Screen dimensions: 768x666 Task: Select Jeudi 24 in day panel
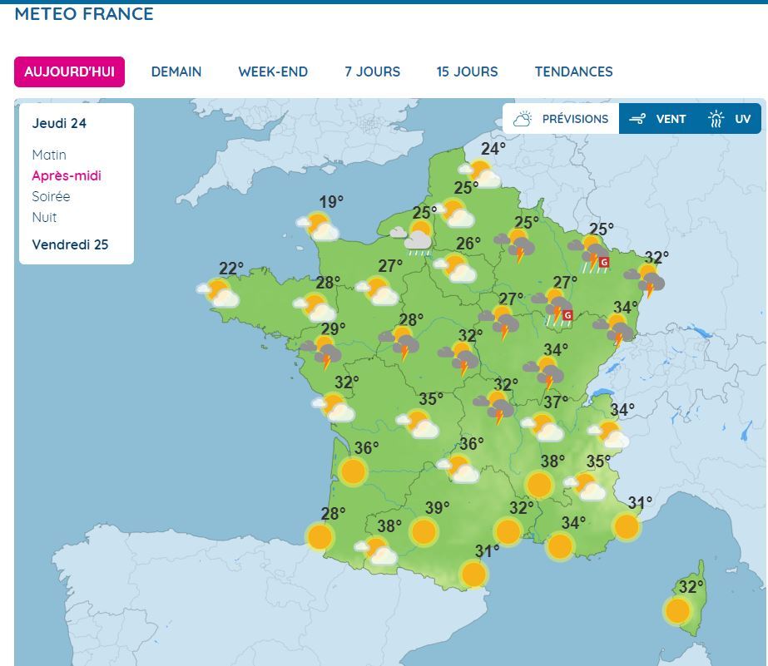59,123
